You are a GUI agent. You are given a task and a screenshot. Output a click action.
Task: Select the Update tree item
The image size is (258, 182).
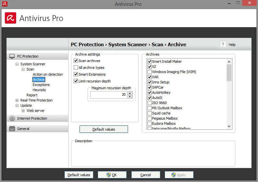click(26, 105)
